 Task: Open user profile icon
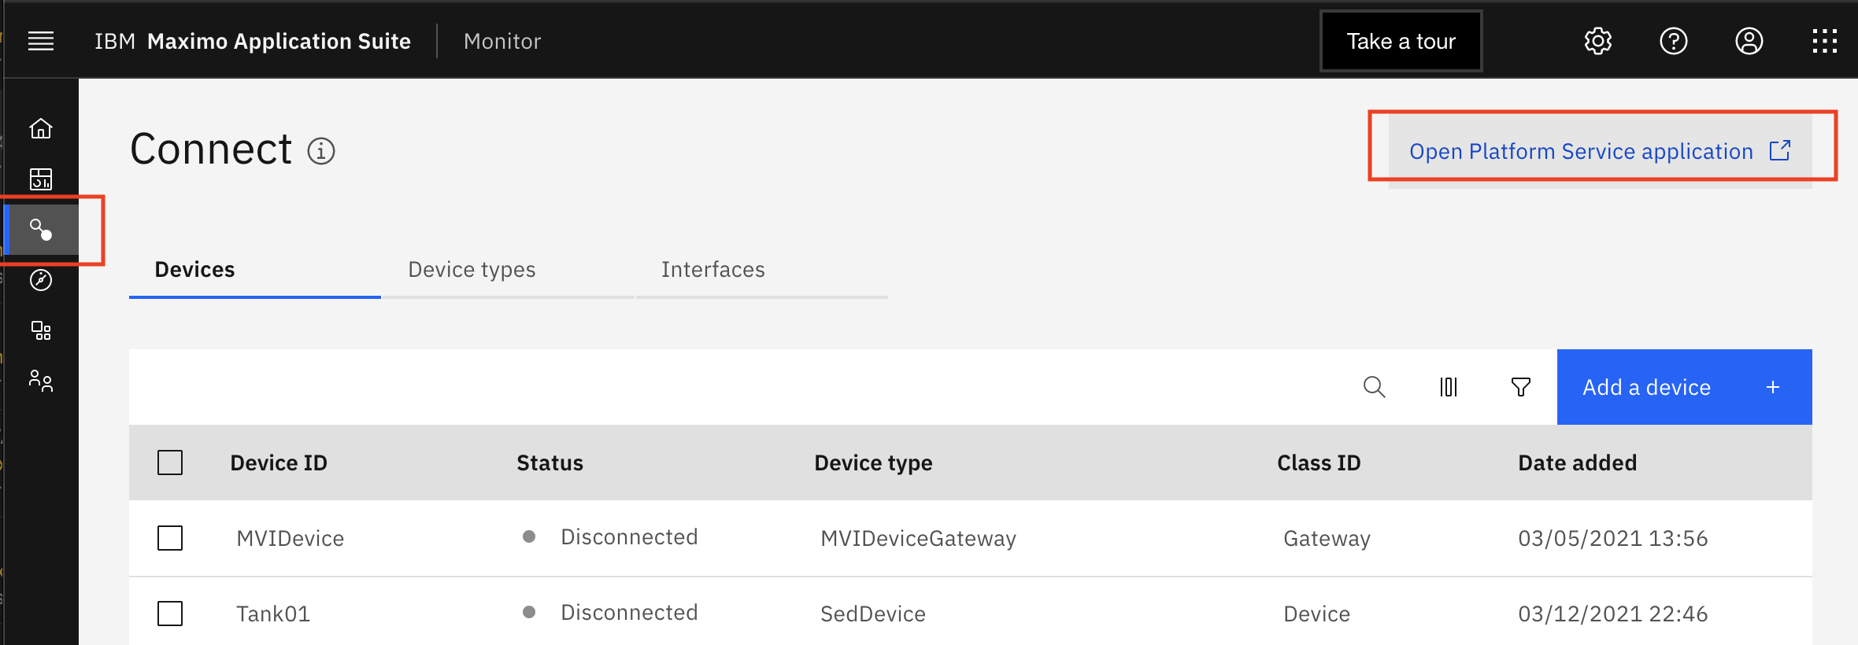(1749, 41)
